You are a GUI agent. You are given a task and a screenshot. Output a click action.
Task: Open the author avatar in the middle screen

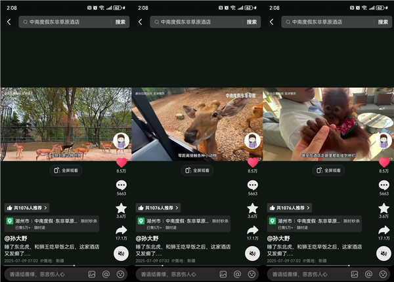252,140
